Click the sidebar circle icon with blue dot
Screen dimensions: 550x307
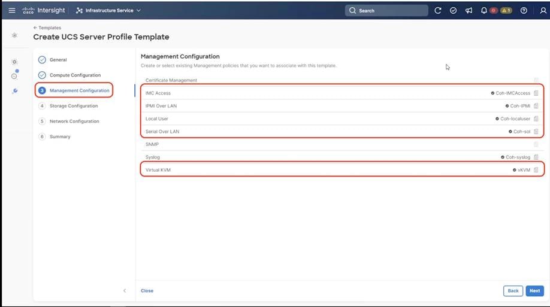click(14, 75)
